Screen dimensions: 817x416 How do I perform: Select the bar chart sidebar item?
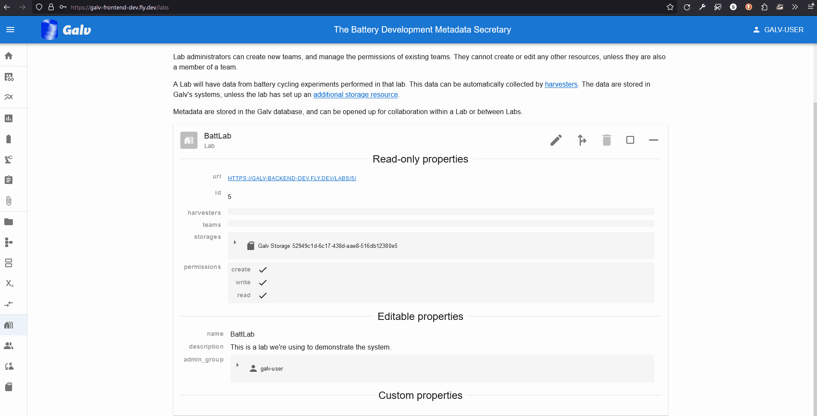point(9,118)
